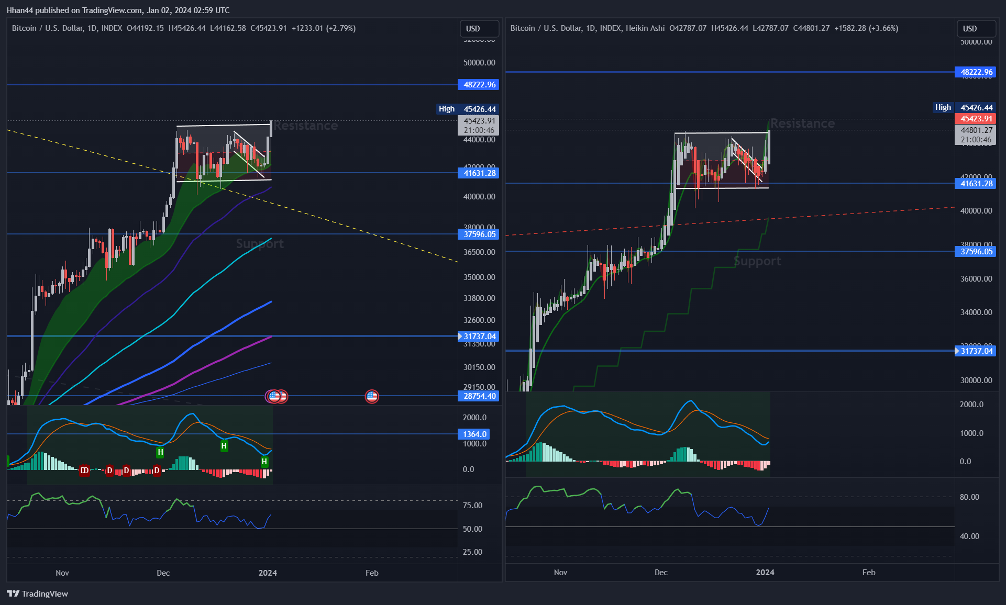Open the USD currency selector on the Heikin Ashi chart

[976, 29]
